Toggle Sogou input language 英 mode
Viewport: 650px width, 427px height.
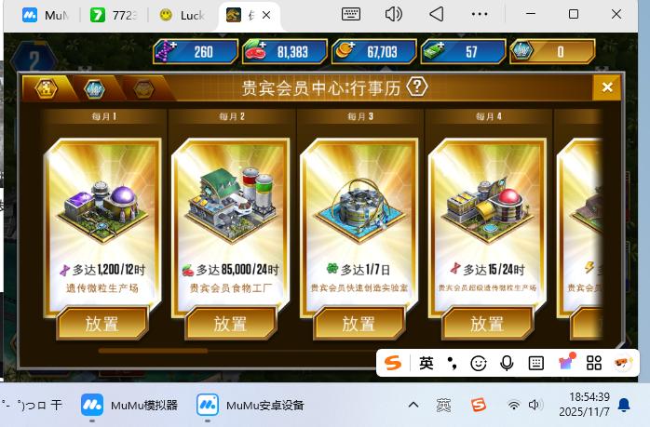click(427, 363)
